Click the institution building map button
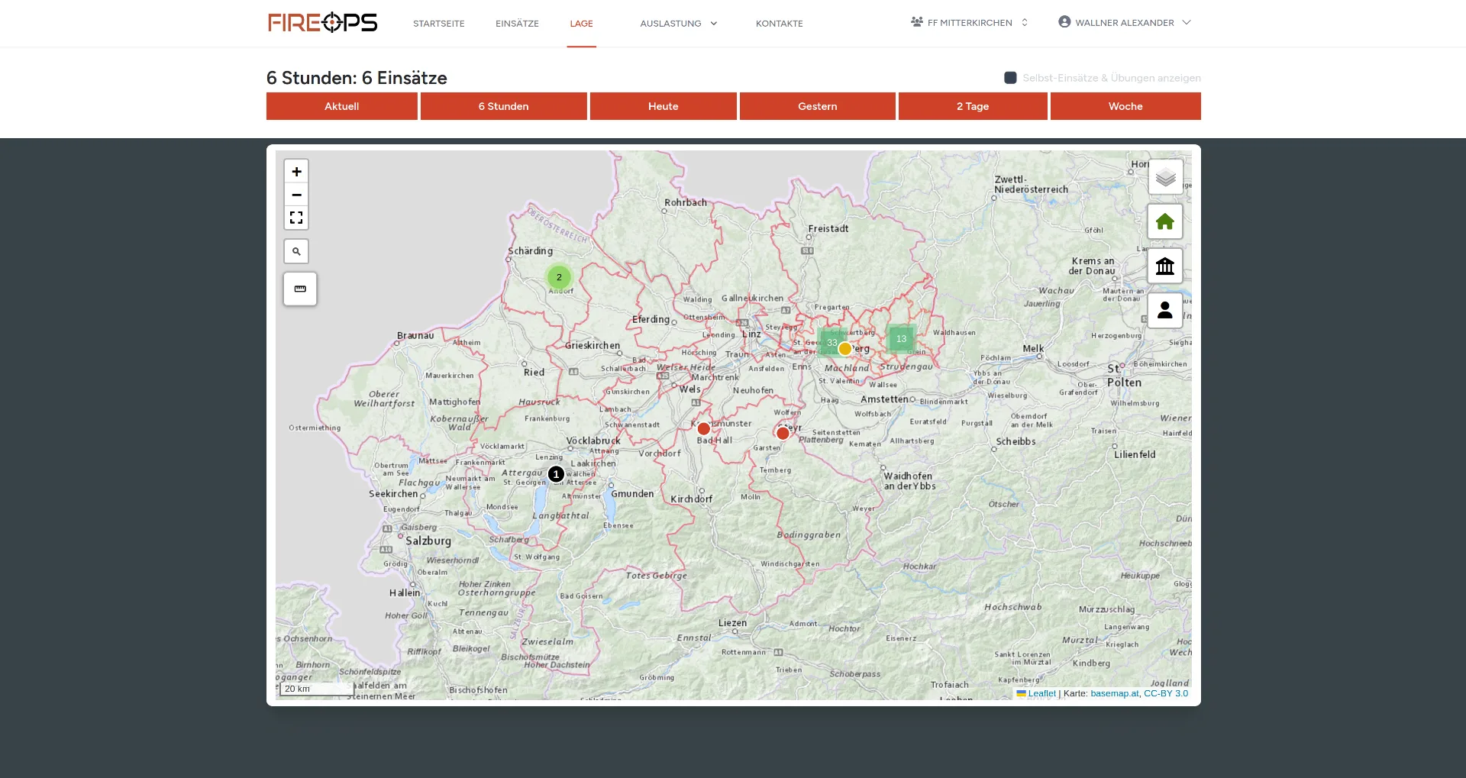The height and width of the screenshot is (778, 1466). [x=1165, y=266]
